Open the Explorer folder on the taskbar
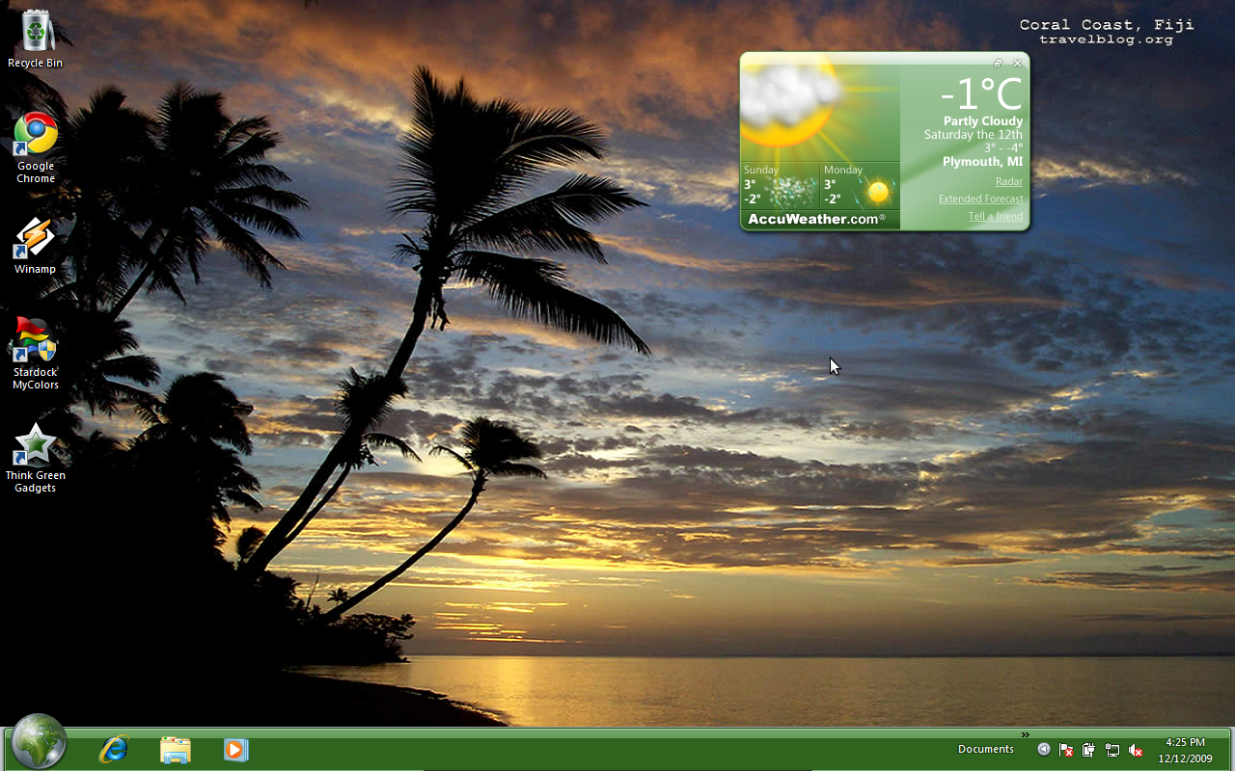 click(x=174, y=749)
